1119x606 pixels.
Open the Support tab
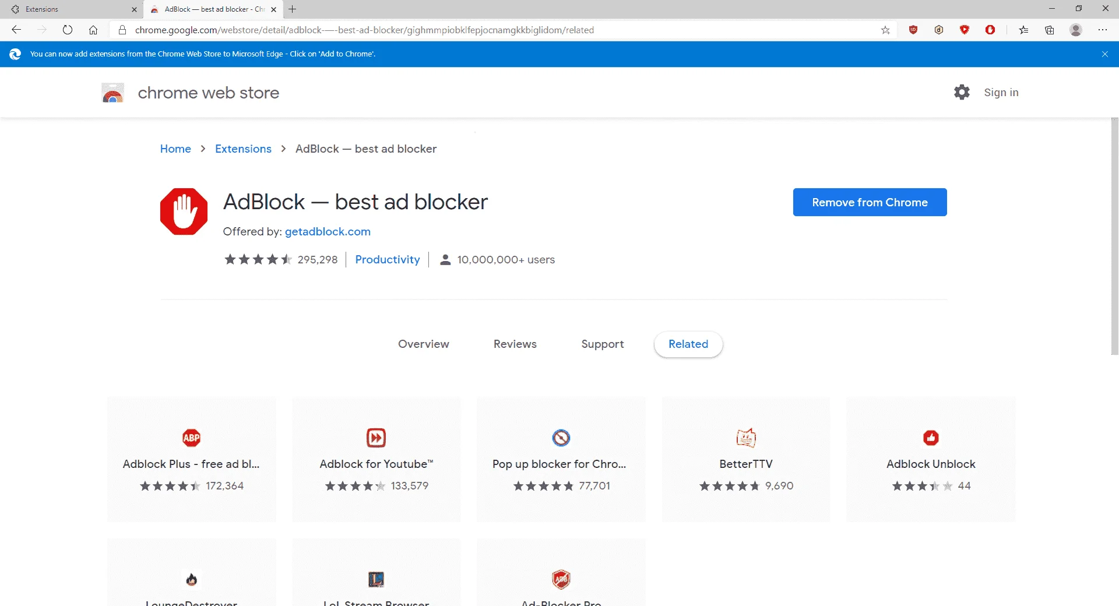603,344
